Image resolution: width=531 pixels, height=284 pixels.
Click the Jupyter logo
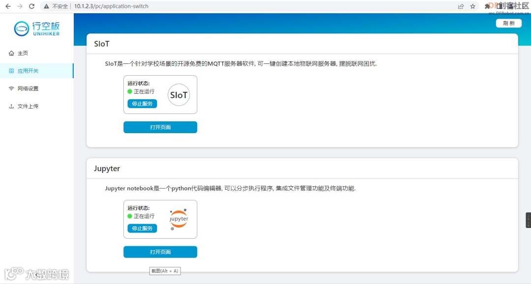coord(179,219)
